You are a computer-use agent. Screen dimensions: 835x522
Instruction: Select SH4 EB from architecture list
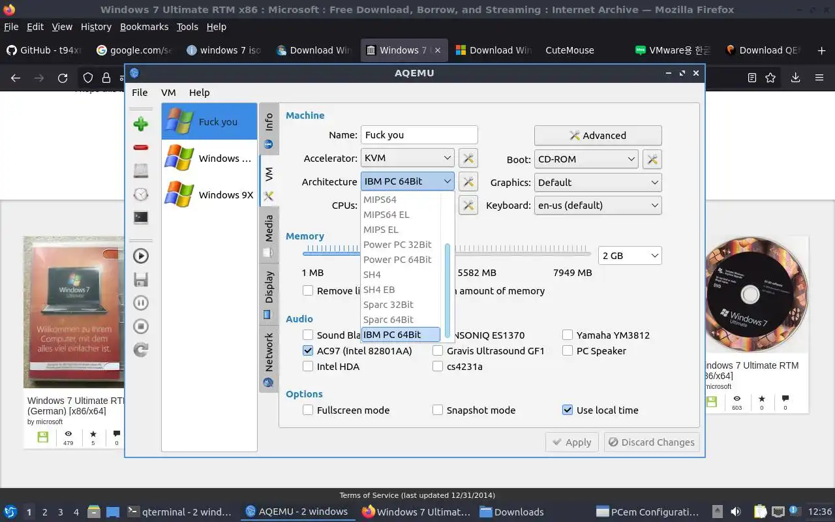click(x=401, y=289)
